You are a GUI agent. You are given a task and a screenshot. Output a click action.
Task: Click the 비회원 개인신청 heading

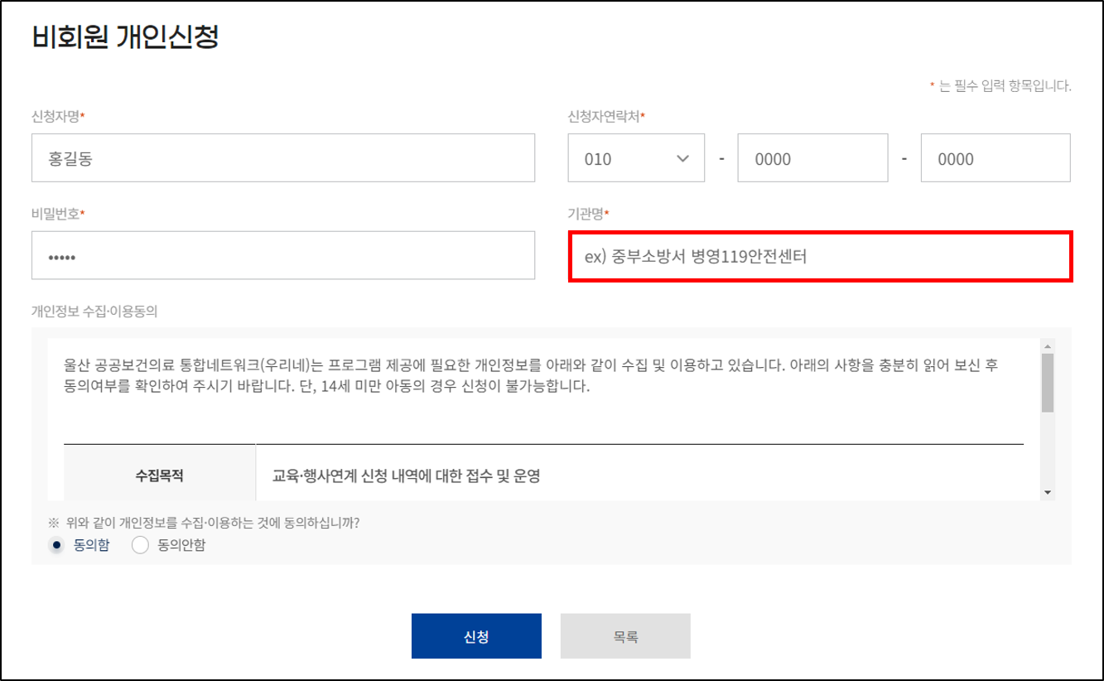coord(125,38)
